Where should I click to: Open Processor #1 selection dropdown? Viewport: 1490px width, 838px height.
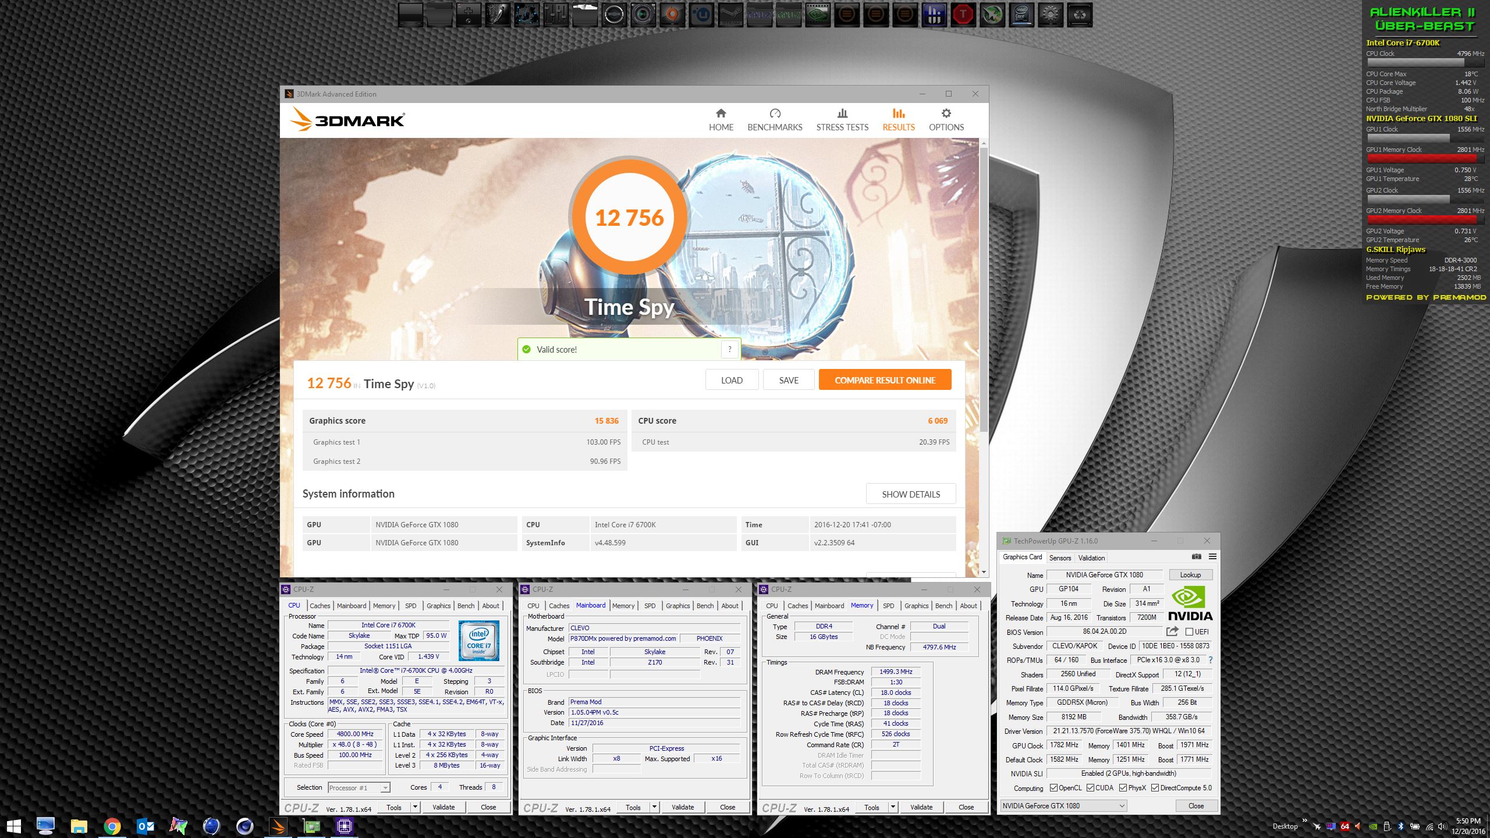[359, 787]
